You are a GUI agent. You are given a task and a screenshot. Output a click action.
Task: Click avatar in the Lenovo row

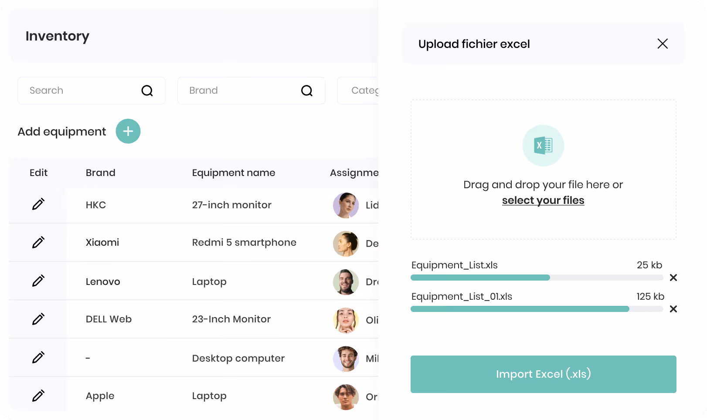(346, 282)
